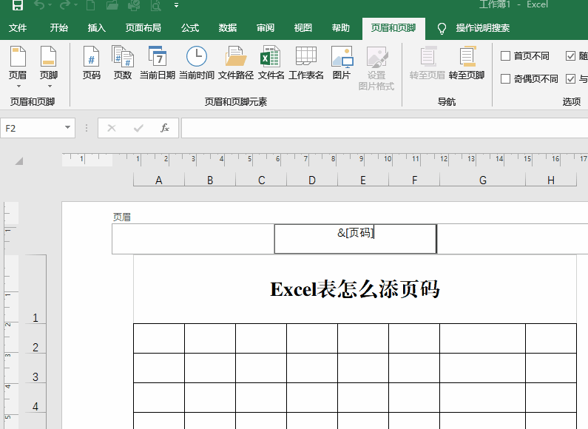
Task: Switch to the 帮助 tab
Action: pyautogui.click(x=340, y=28)
